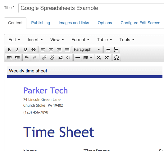Insert special character (Omega)

116,58
